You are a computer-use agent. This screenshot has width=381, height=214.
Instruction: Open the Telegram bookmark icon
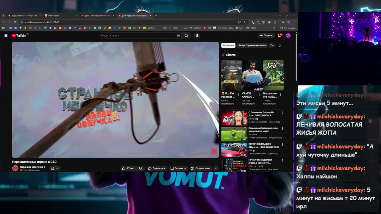pos(15,28)
